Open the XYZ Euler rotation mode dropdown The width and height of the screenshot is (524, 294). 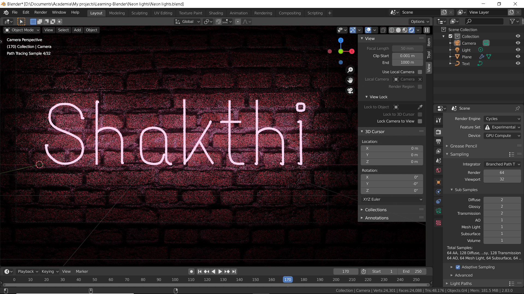(392, 200)
